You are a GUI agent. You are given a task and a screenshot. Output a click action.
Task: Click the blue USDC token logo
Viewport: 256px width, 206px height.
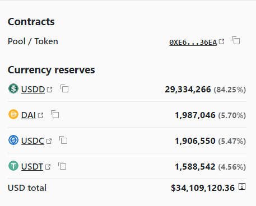(x=13, y=140)
